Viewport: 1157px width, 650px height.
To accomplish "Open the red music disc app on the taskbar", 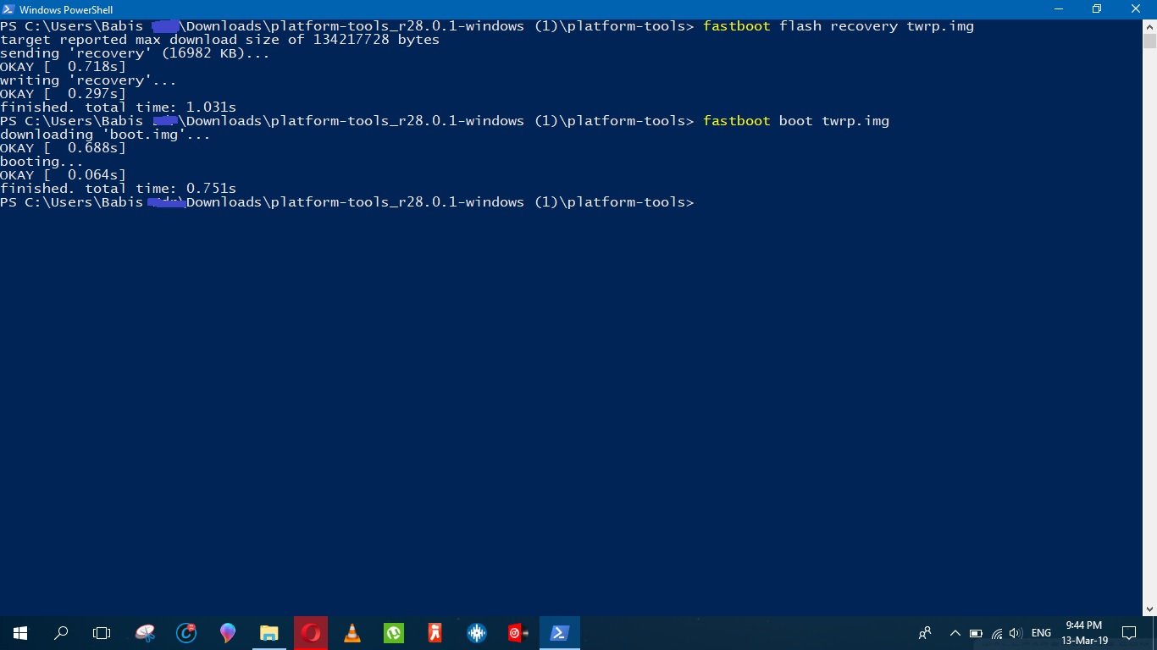I will [518, 633].
